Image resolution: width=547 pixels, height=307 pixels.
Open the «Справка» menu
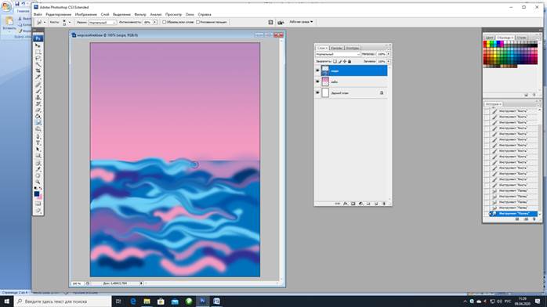205,14
